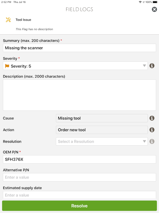The width and height of the screenshot is (159, 213).
Task: Edit the Summary text field
Action: 79,48
